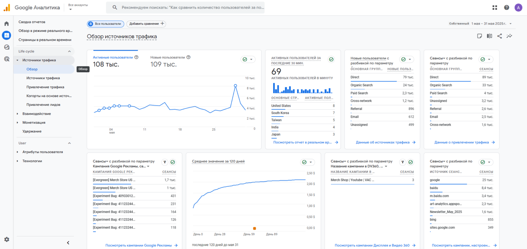This screenshot has height=249, width=527.
Task: Open the Home icon in left rail
Action: pyautogui.click(x=7, y=24)
